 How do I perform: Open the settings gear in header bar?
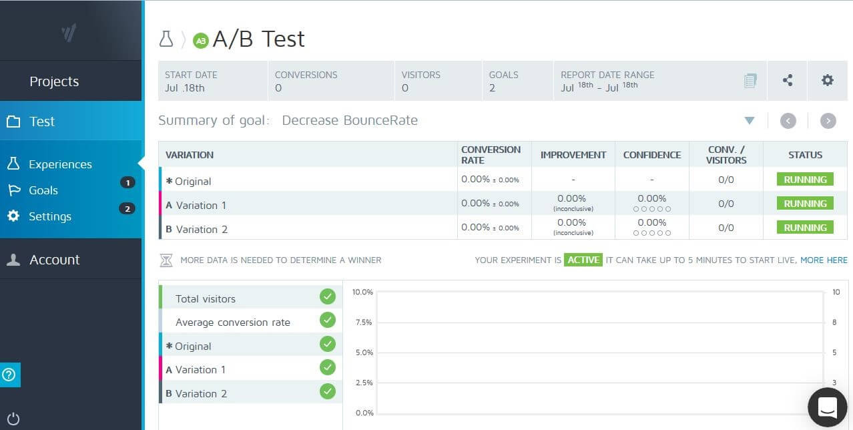[828, 81]
